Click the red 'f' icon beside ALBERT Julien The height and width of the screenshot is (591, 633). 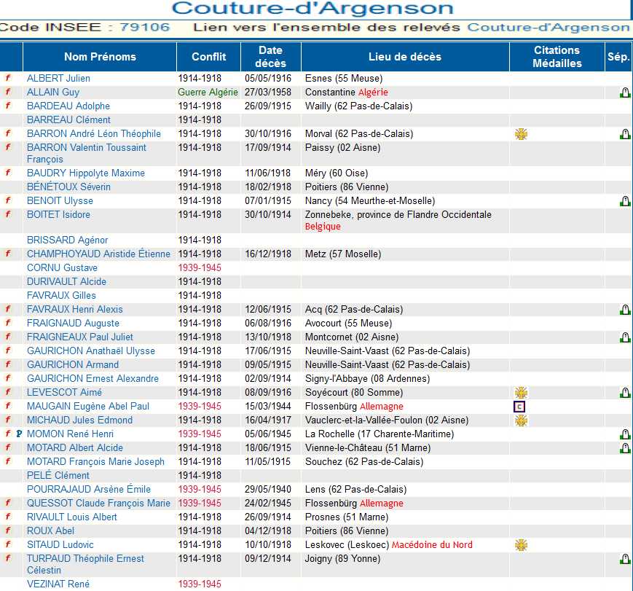(x=9, y=78)
